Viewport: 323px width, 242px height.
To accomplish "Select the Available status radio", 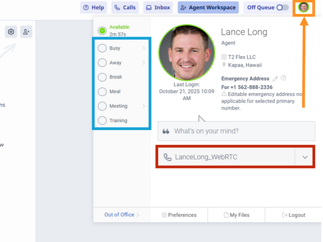I will (102, 31).
